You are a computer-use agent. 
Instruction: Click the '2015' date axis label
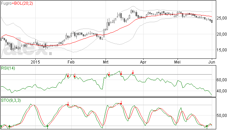click(35, 62)
